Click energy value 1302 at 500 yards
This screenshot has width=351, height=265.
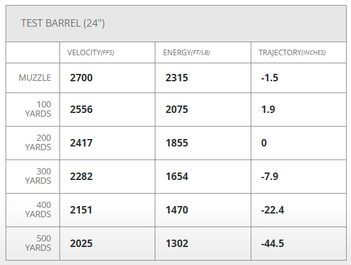pyautogui.click(x=177, y=243)
